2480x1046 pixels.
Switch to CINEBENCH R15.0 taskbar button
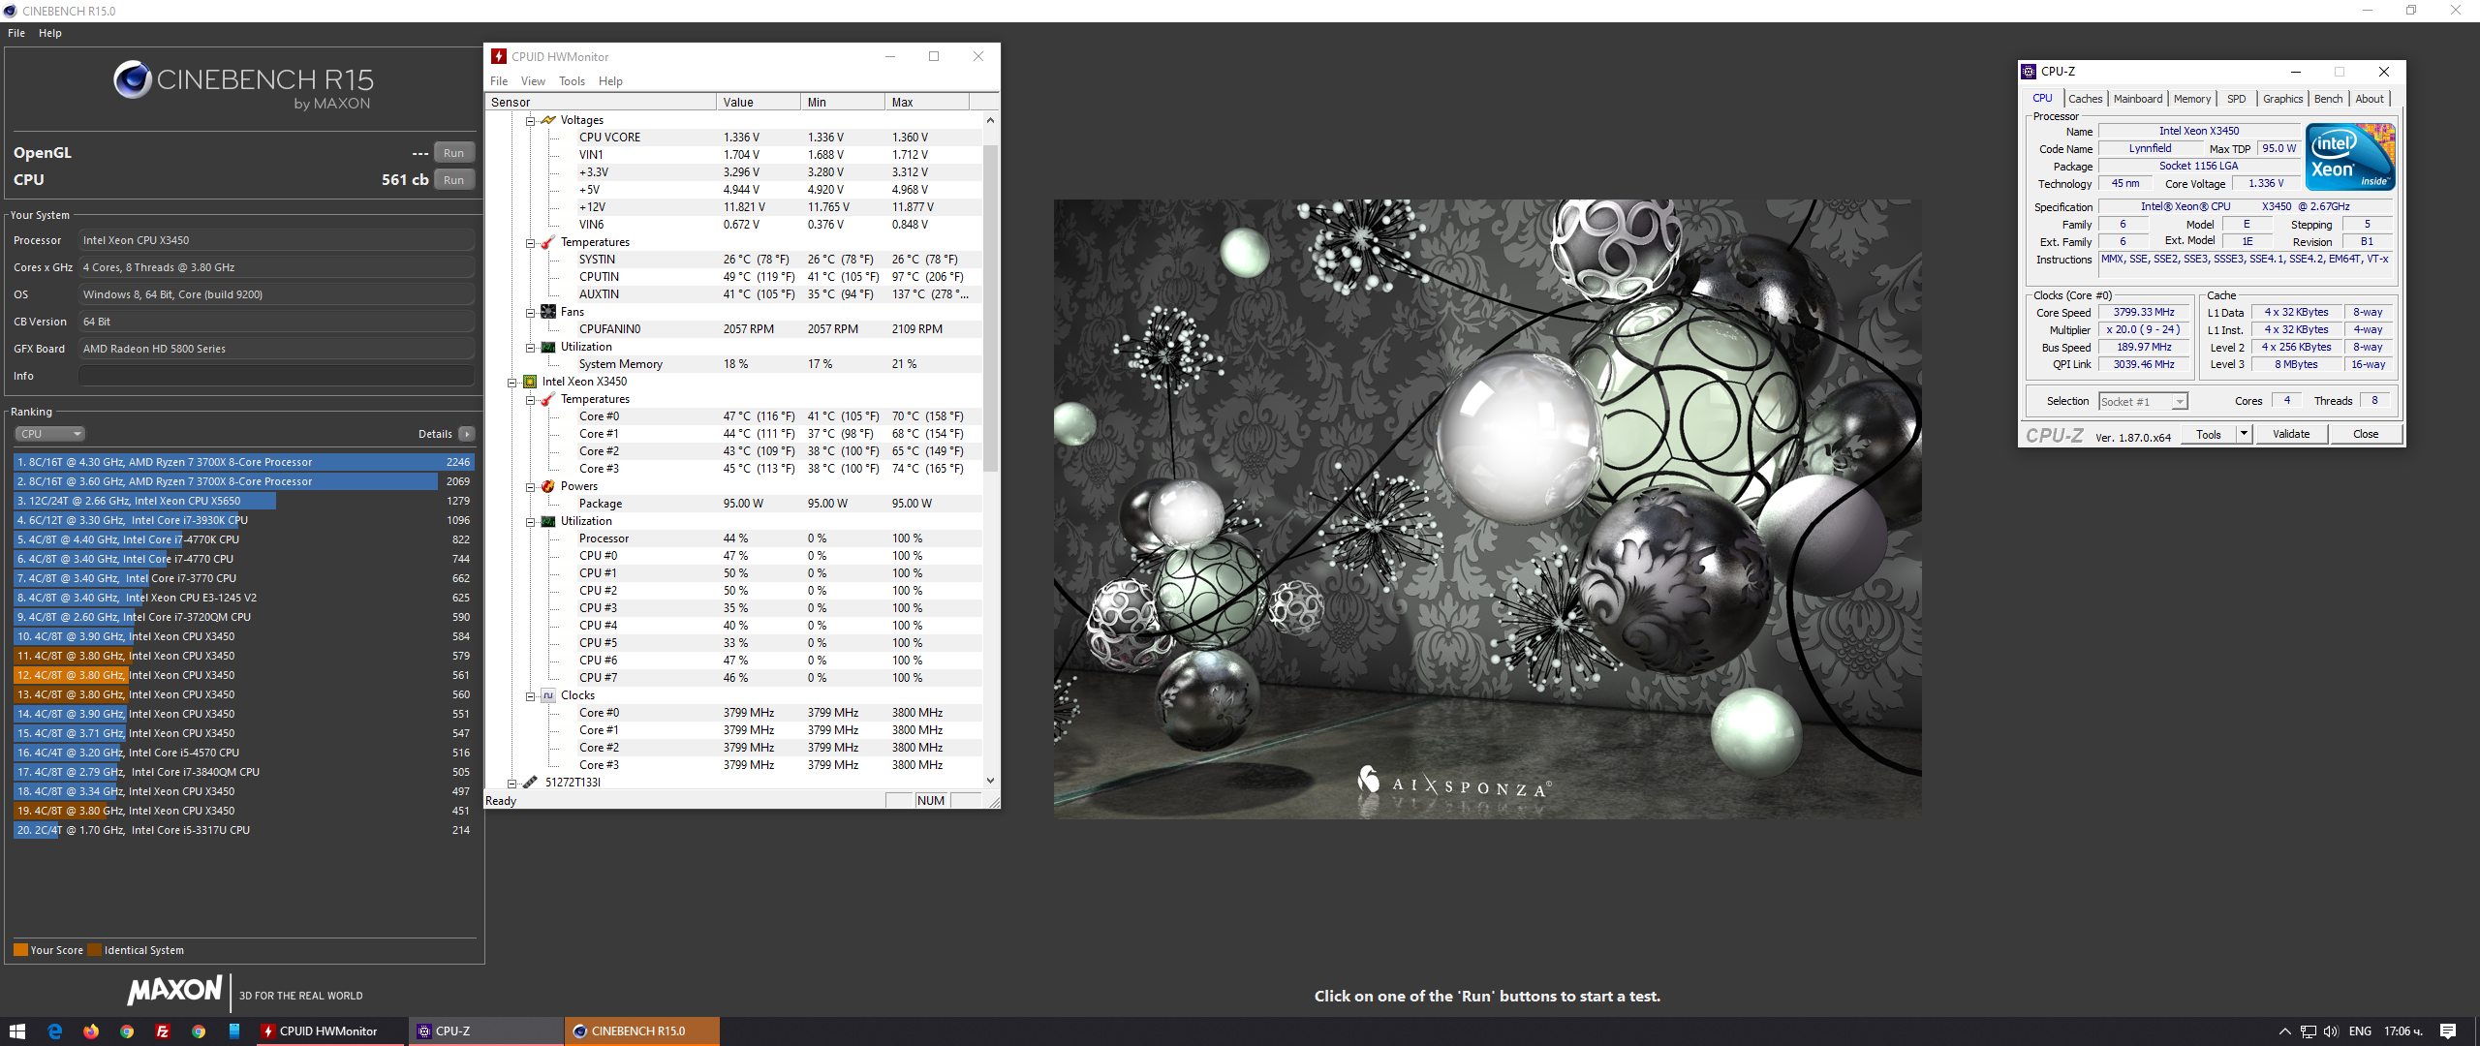click(641, 1031)
